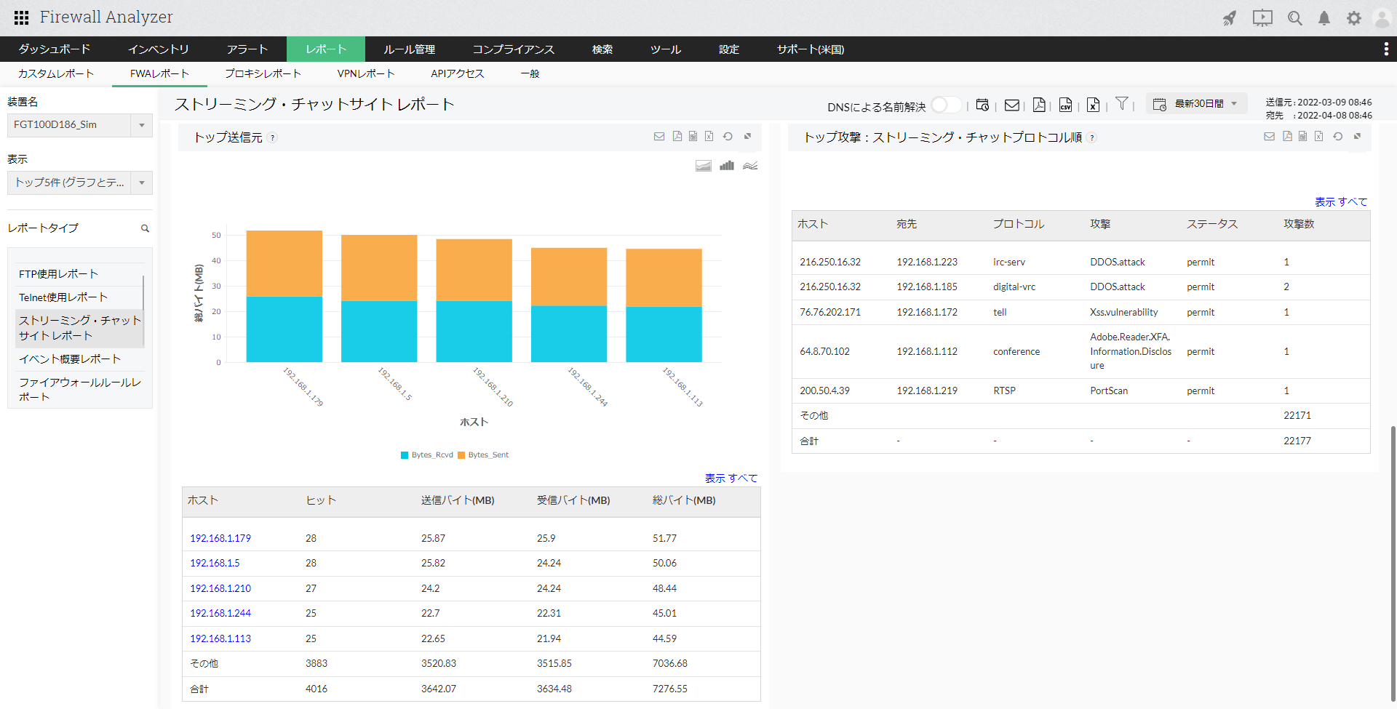The width and height of the screenshot is (1397, 709).
Task: Click the schedule report calendar icon in the top toolbar
Action: click(x=982, y=105)
